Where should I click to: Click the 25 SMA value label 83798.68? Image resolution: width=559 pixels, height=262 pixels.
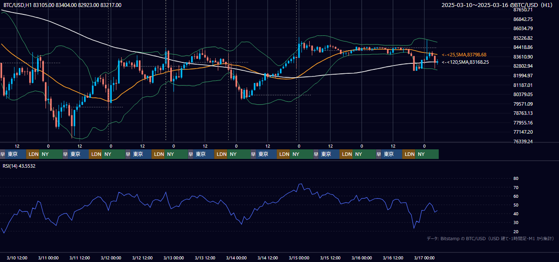[x=464, y=55]
